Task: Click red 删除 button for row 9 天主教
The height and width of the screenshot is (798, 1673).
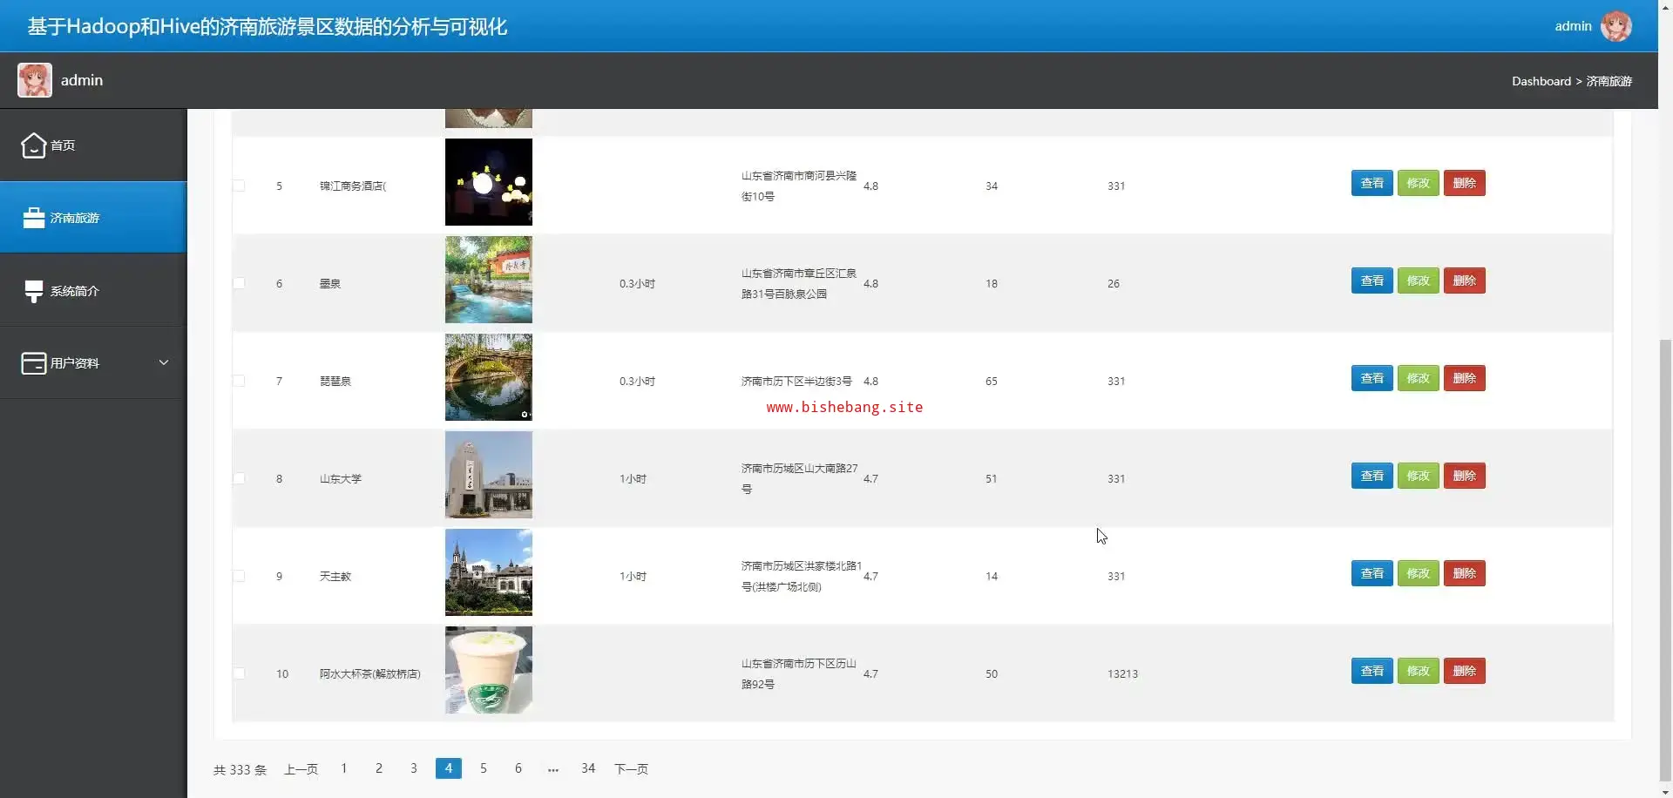Action: click(1464, 574)
